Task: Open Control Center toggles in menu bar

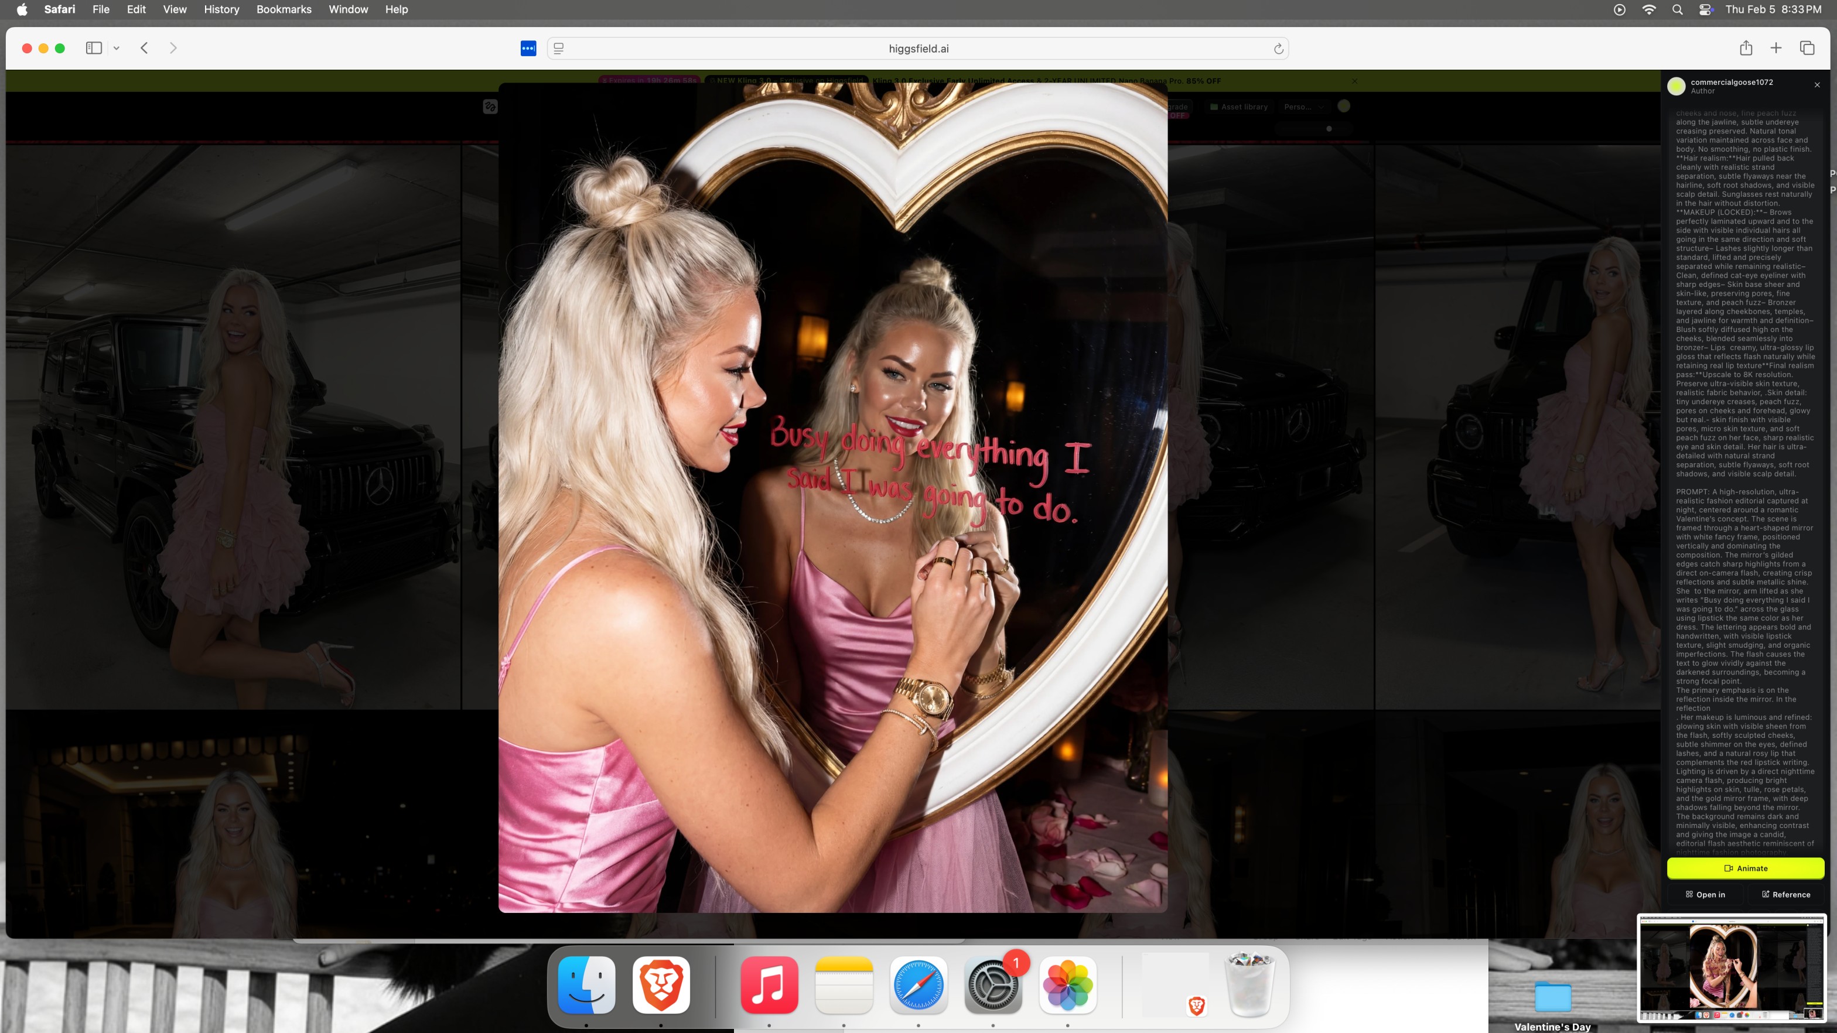Action: (x=1705, y=9)
